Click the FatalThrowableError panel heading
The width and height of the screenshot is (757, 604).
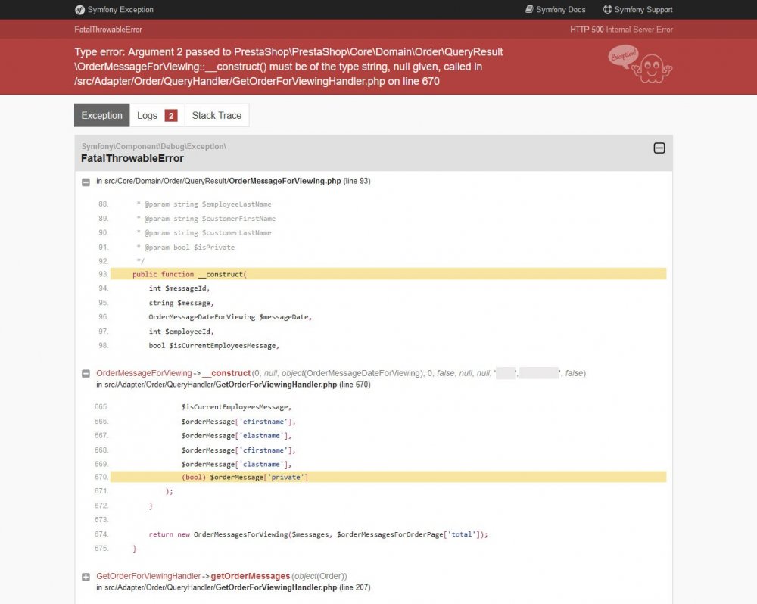click(132, 158)
